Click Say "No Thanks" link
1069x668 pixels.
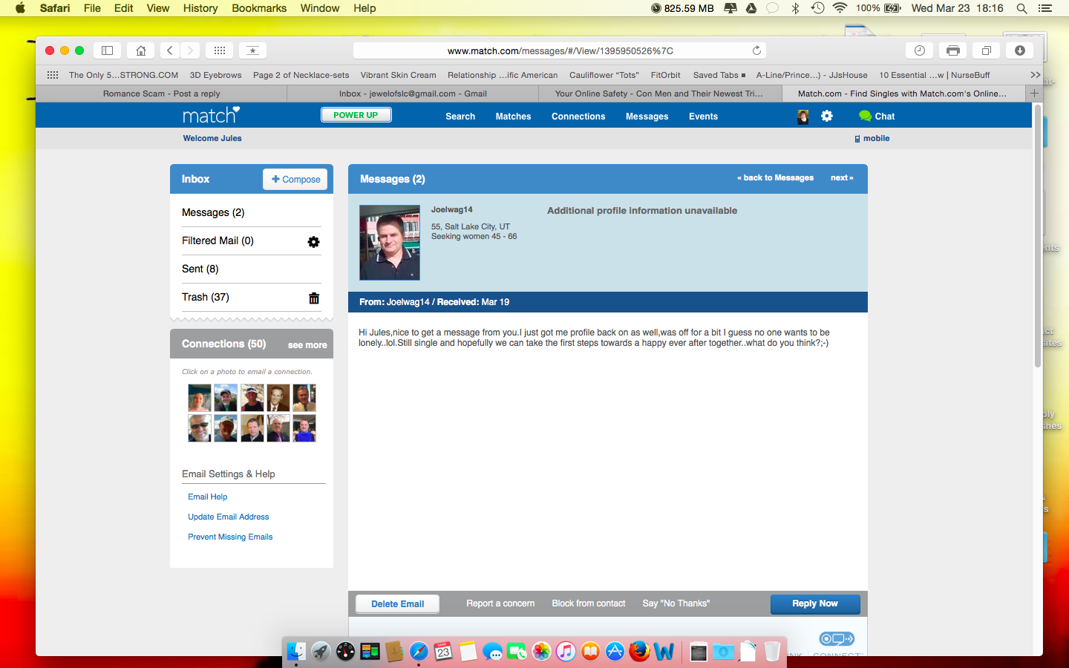(676, 603)
